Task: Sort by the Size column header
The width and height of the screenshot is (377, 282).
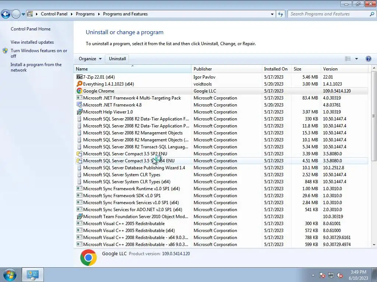Action: click(x=306, y=69)
